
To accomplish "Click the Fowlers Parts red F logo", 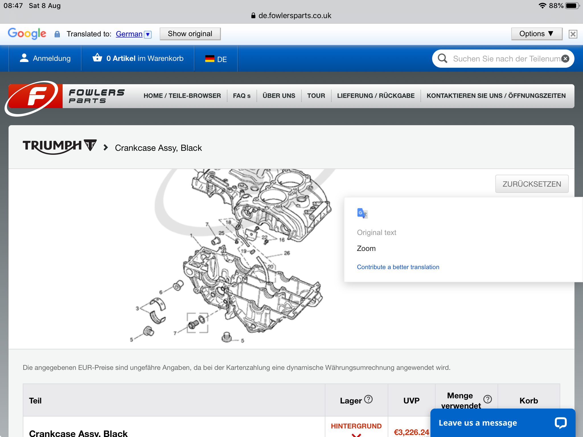I will [34, 97].
